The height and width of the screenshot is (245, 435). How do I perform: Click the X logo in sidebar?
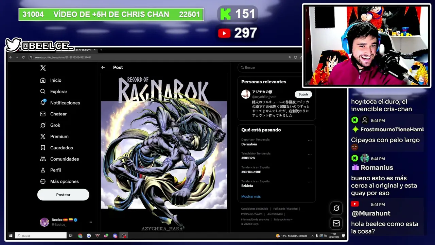(x=43, y=68)
